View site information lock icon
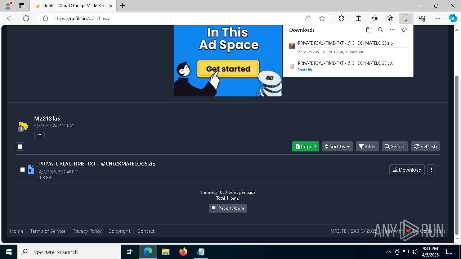 [45, 18]
